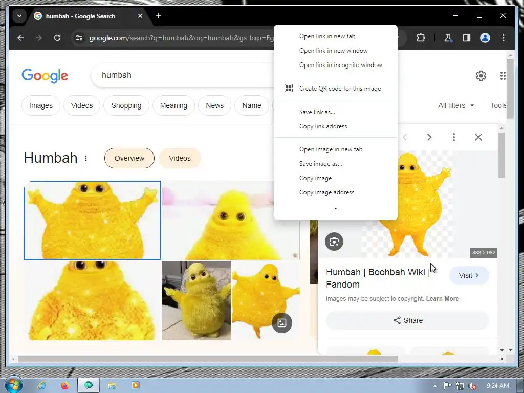Filter results by Shopping

126,105
